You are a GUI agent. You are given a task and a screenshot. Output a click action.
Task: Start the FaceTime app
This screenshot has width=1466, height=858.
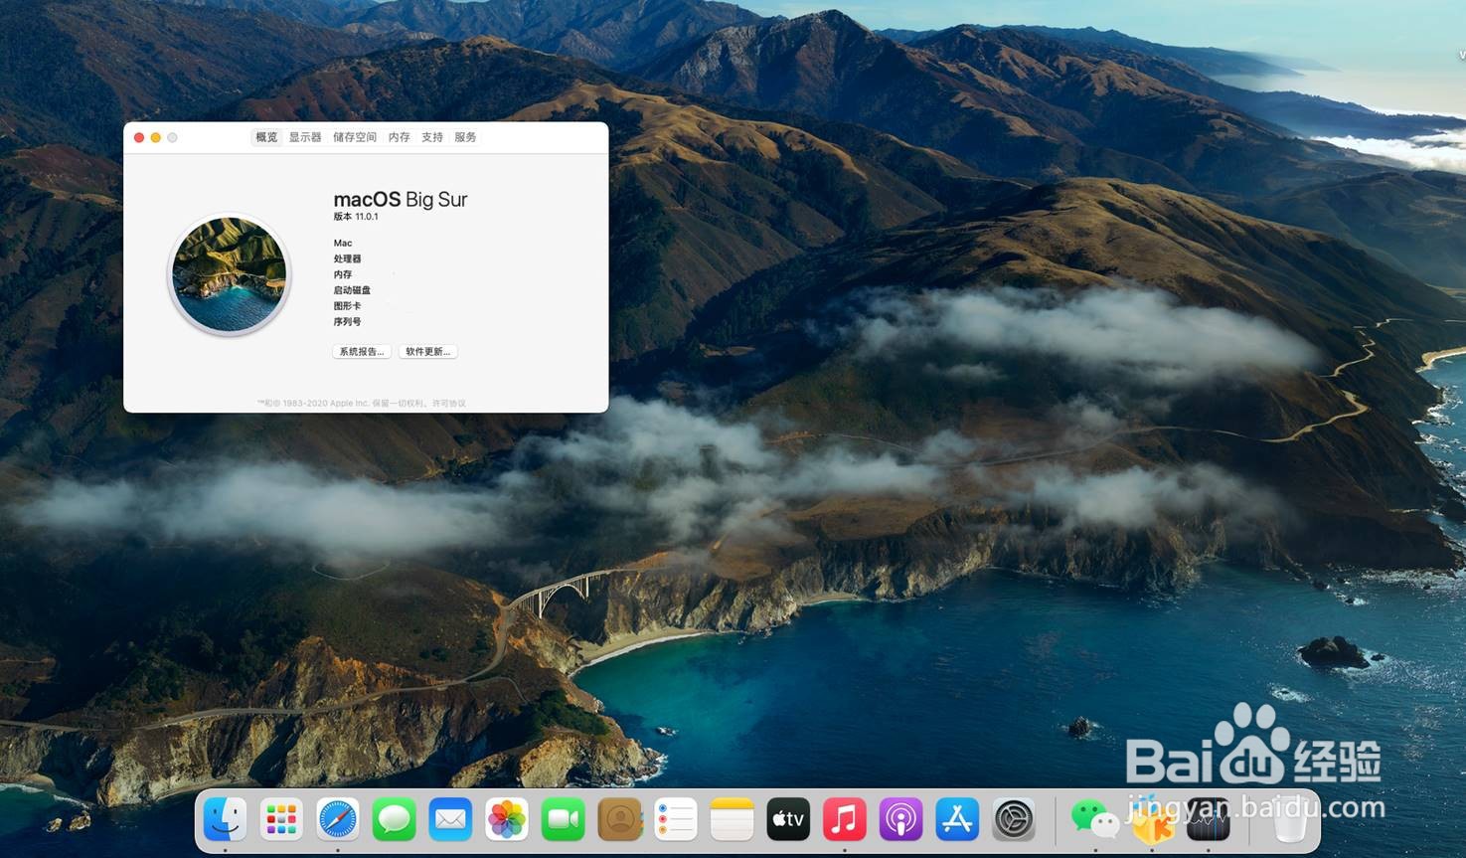(564, 819)
